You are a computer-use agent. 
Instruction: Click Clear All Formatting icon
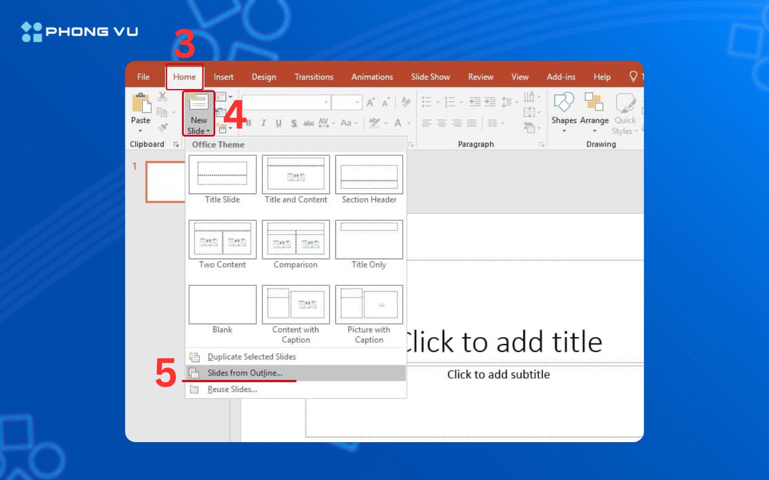[406, 102]
